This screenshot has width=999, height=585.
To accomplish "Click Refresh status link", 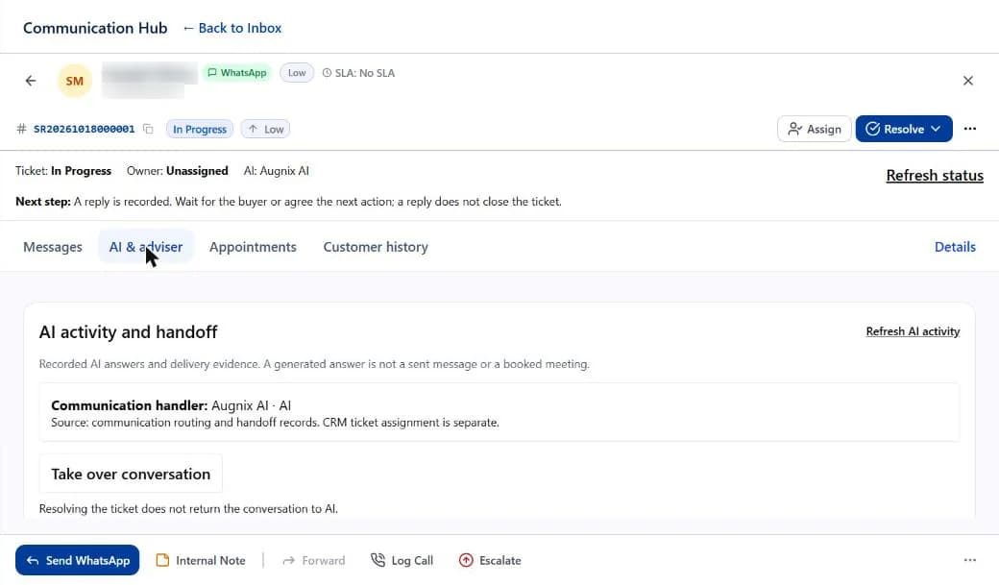I will [x=935, y=175].
